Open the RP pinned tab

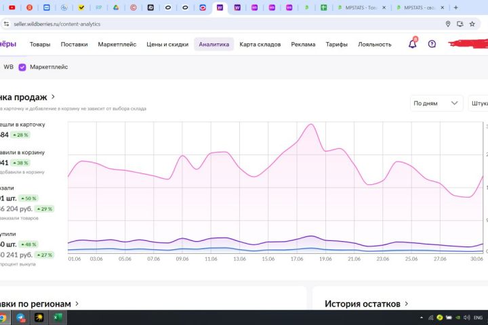click(x=99, y=7)
